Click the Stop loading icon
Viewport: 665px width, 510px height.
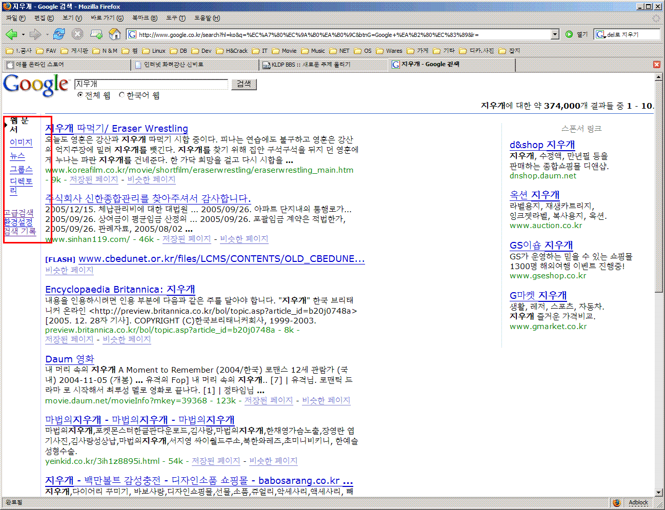pos(77,34)
